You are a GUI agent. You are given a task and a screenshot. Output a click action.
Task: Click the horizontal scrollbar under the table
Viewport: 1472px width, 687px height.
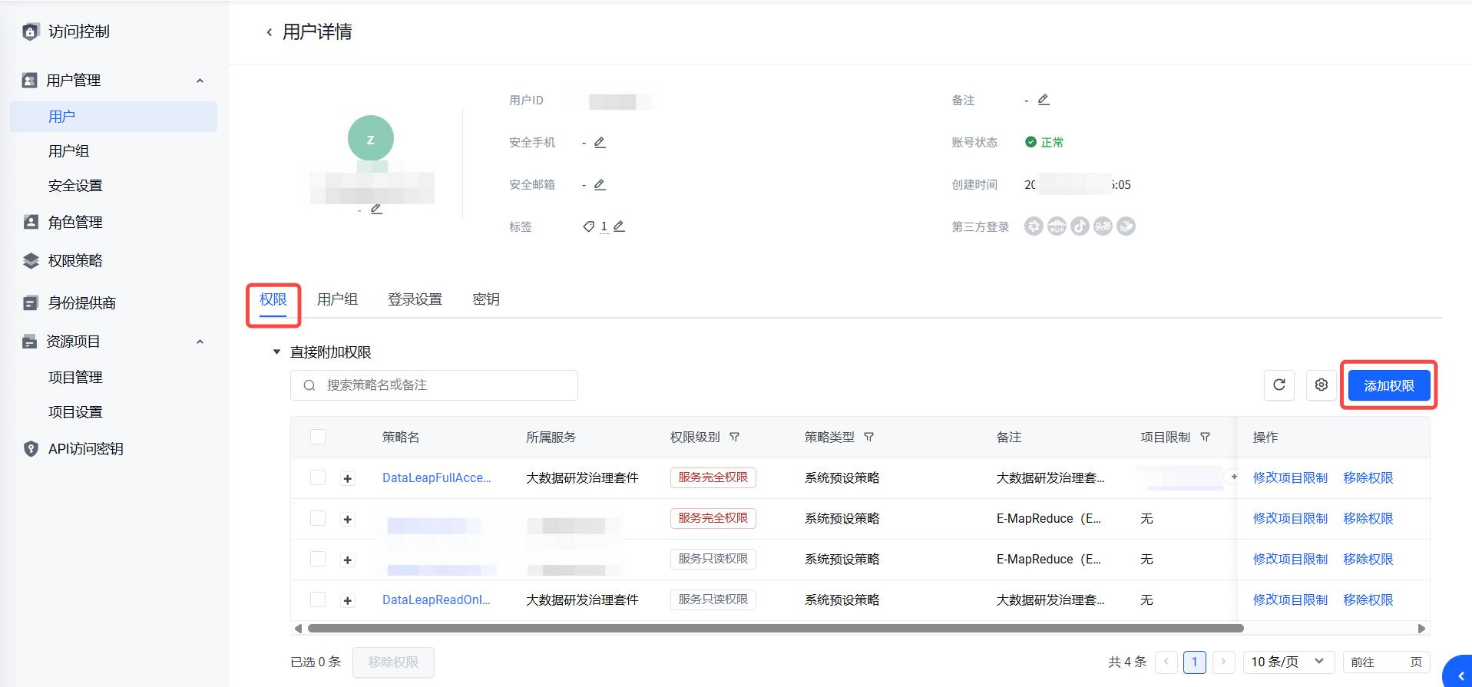pyautogui.click(x=776, y=629)
